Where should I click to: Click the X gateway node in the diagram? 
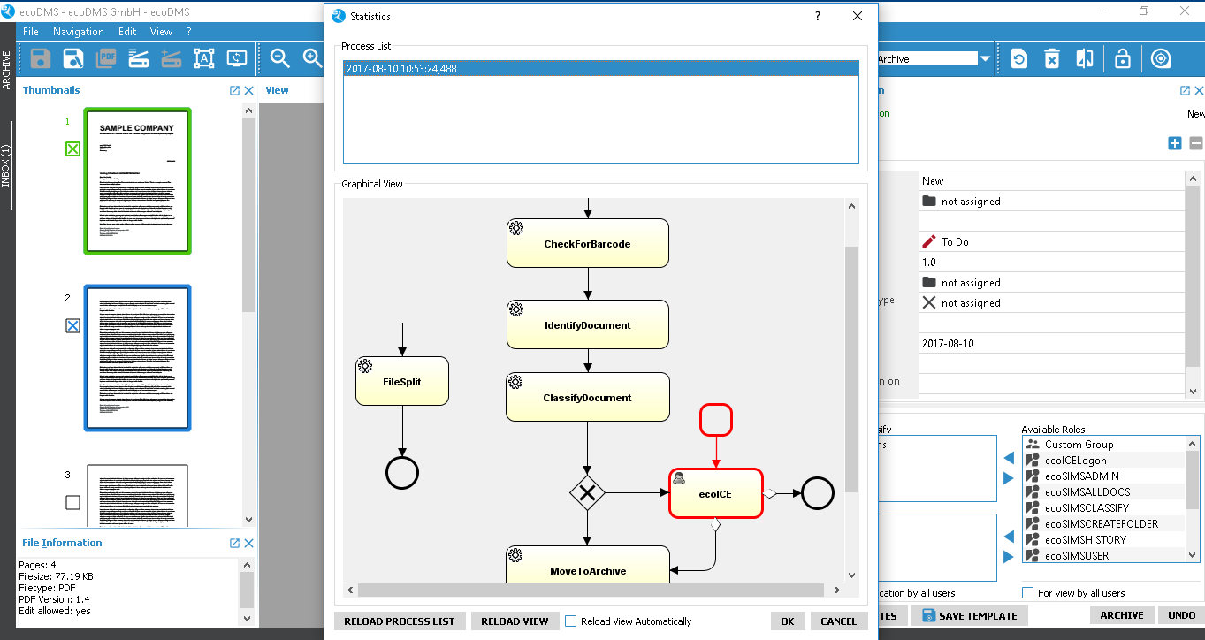click(x=587, y=492)
